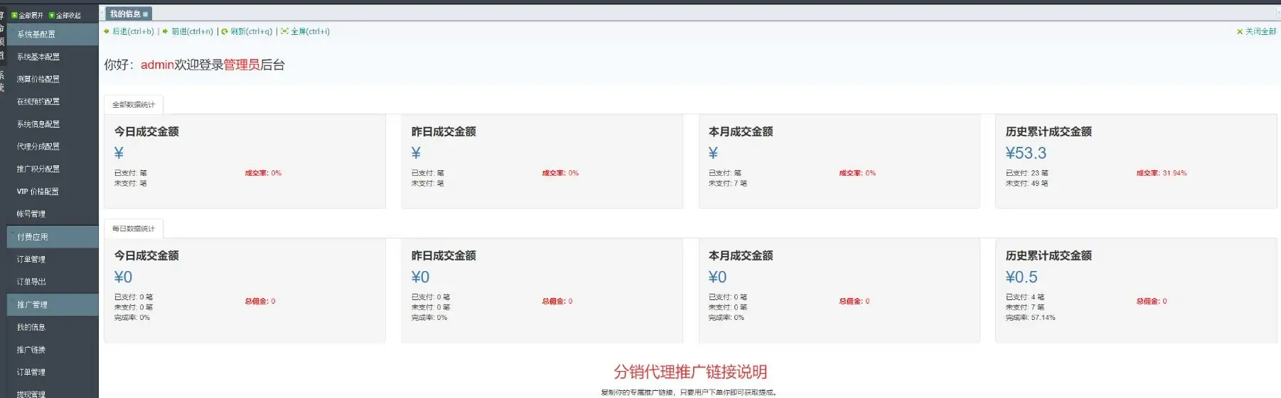Image resolution: width=1281 pixels, height=398 pixels.
Task: Open 在线预约配置 in the sidebar
Action: [38, 101]
